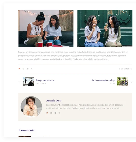The height and width of the screenshot is (142, 136).
Task: Click the Twitter icon below the post text
Action: click(19, 69)
